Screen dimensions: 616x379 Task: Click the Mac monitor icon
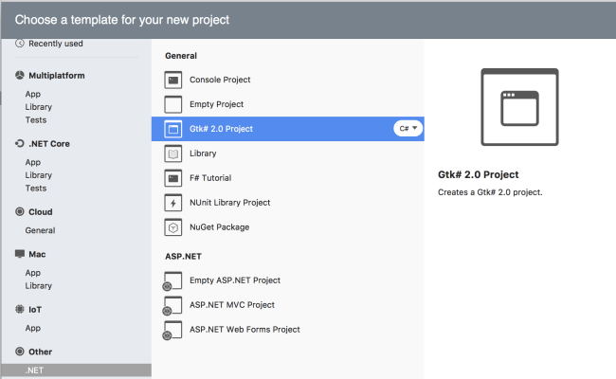[x=20, y=254]
